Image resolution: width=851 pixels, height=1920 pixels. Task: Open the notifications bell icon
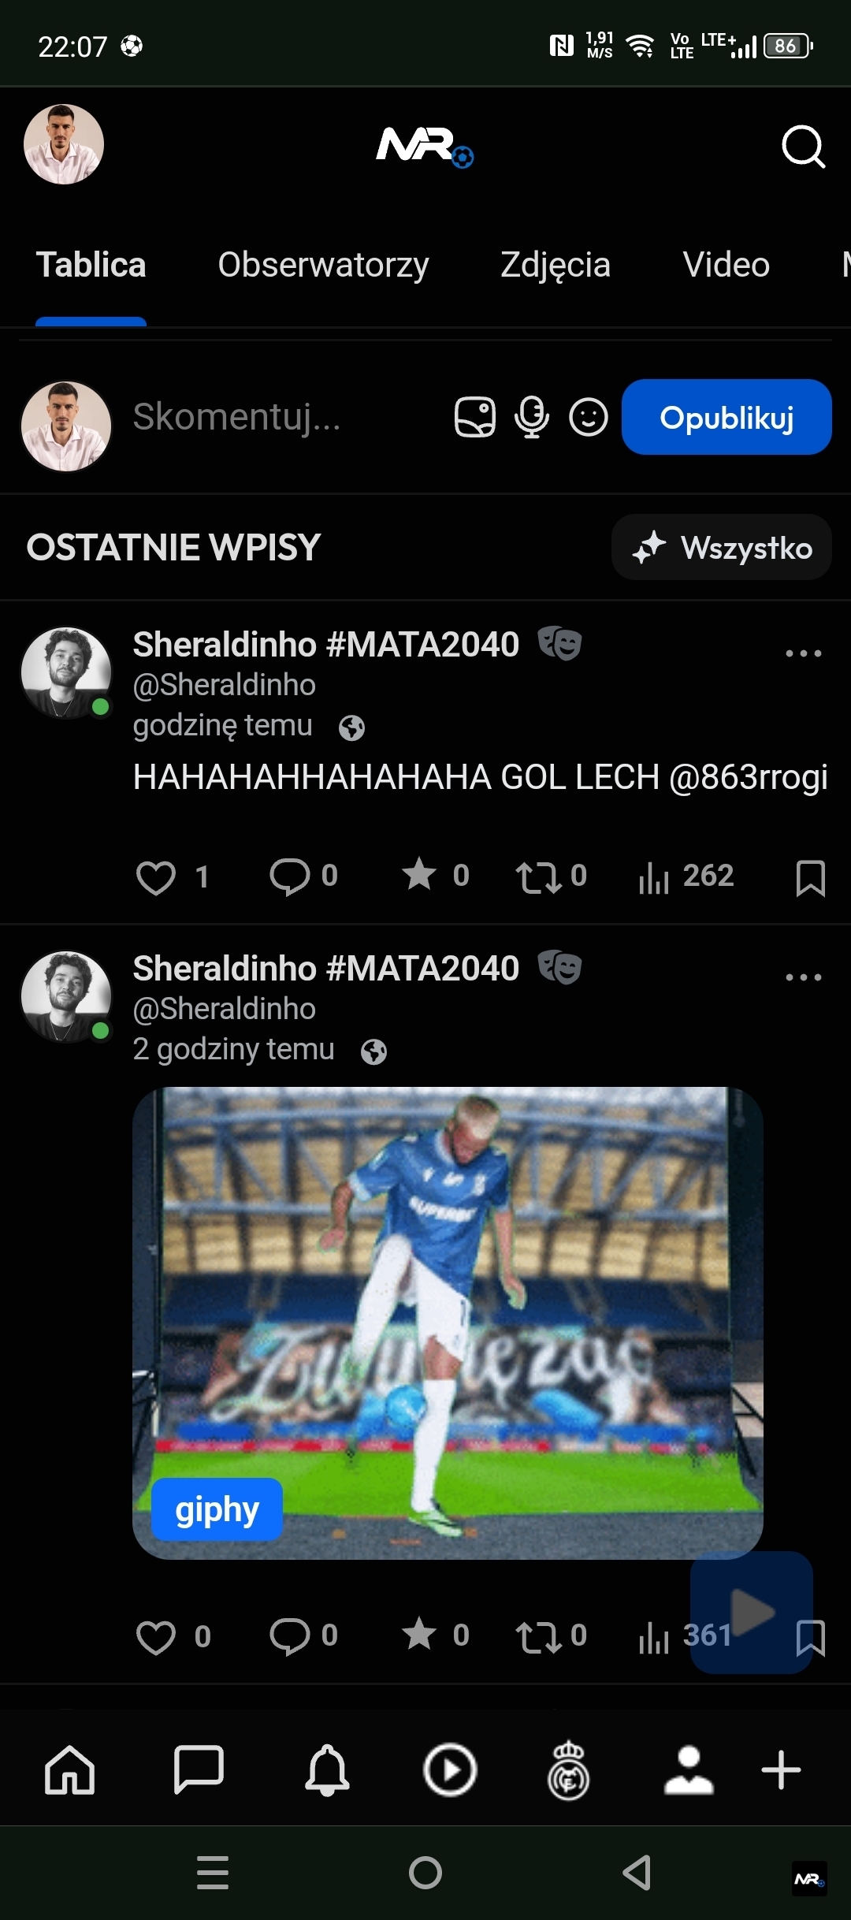(327, 1770)
